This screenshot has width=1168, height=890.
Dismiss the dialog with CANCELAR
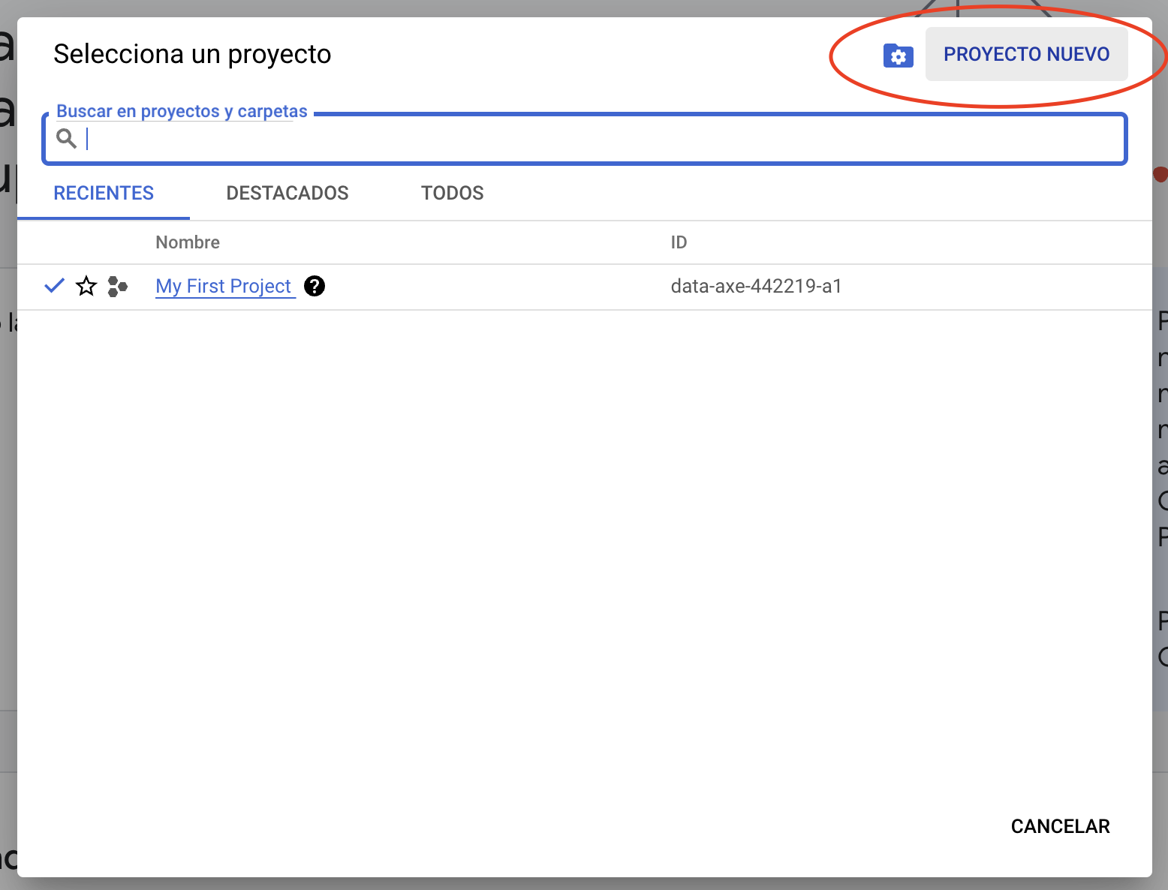(x=1060, y=825)
